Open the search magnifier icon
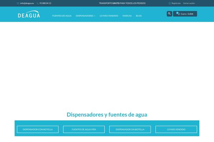Image resolution: width=214 pixels, height=142 pixels. 169,14
